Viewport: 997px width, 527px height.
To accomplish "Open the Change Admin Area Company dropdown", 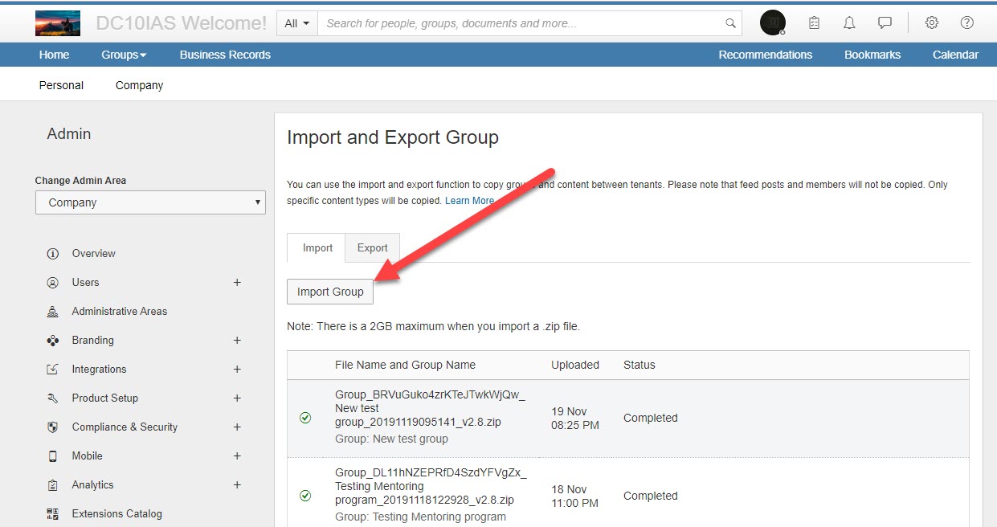I will click(x=150, y=202).
